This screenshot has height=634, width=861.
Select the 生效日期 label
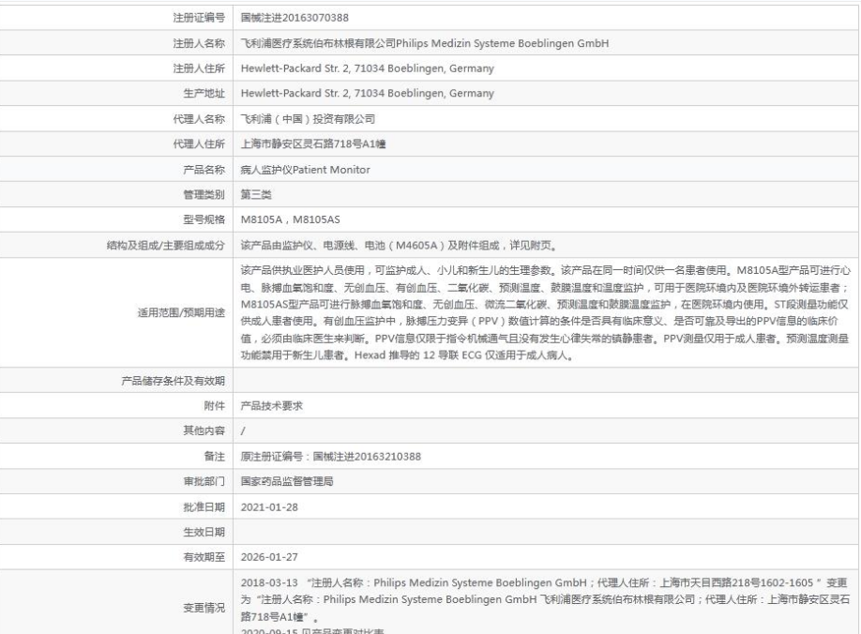tap(204, 532)
